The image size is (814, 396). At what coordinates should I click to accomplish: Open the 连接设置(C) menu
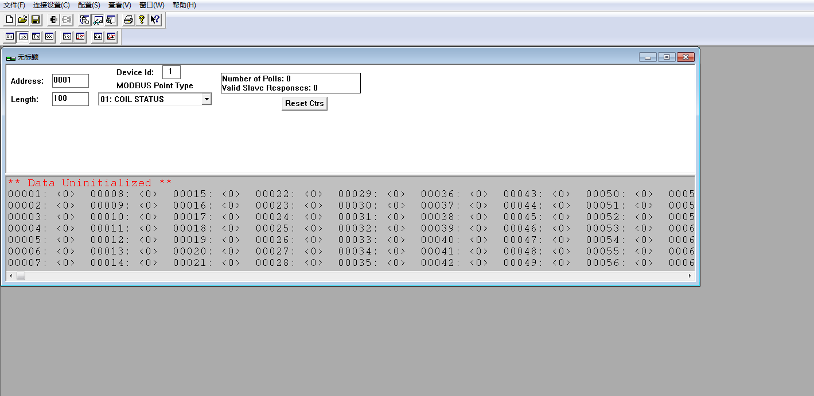(x=52, y=5)
